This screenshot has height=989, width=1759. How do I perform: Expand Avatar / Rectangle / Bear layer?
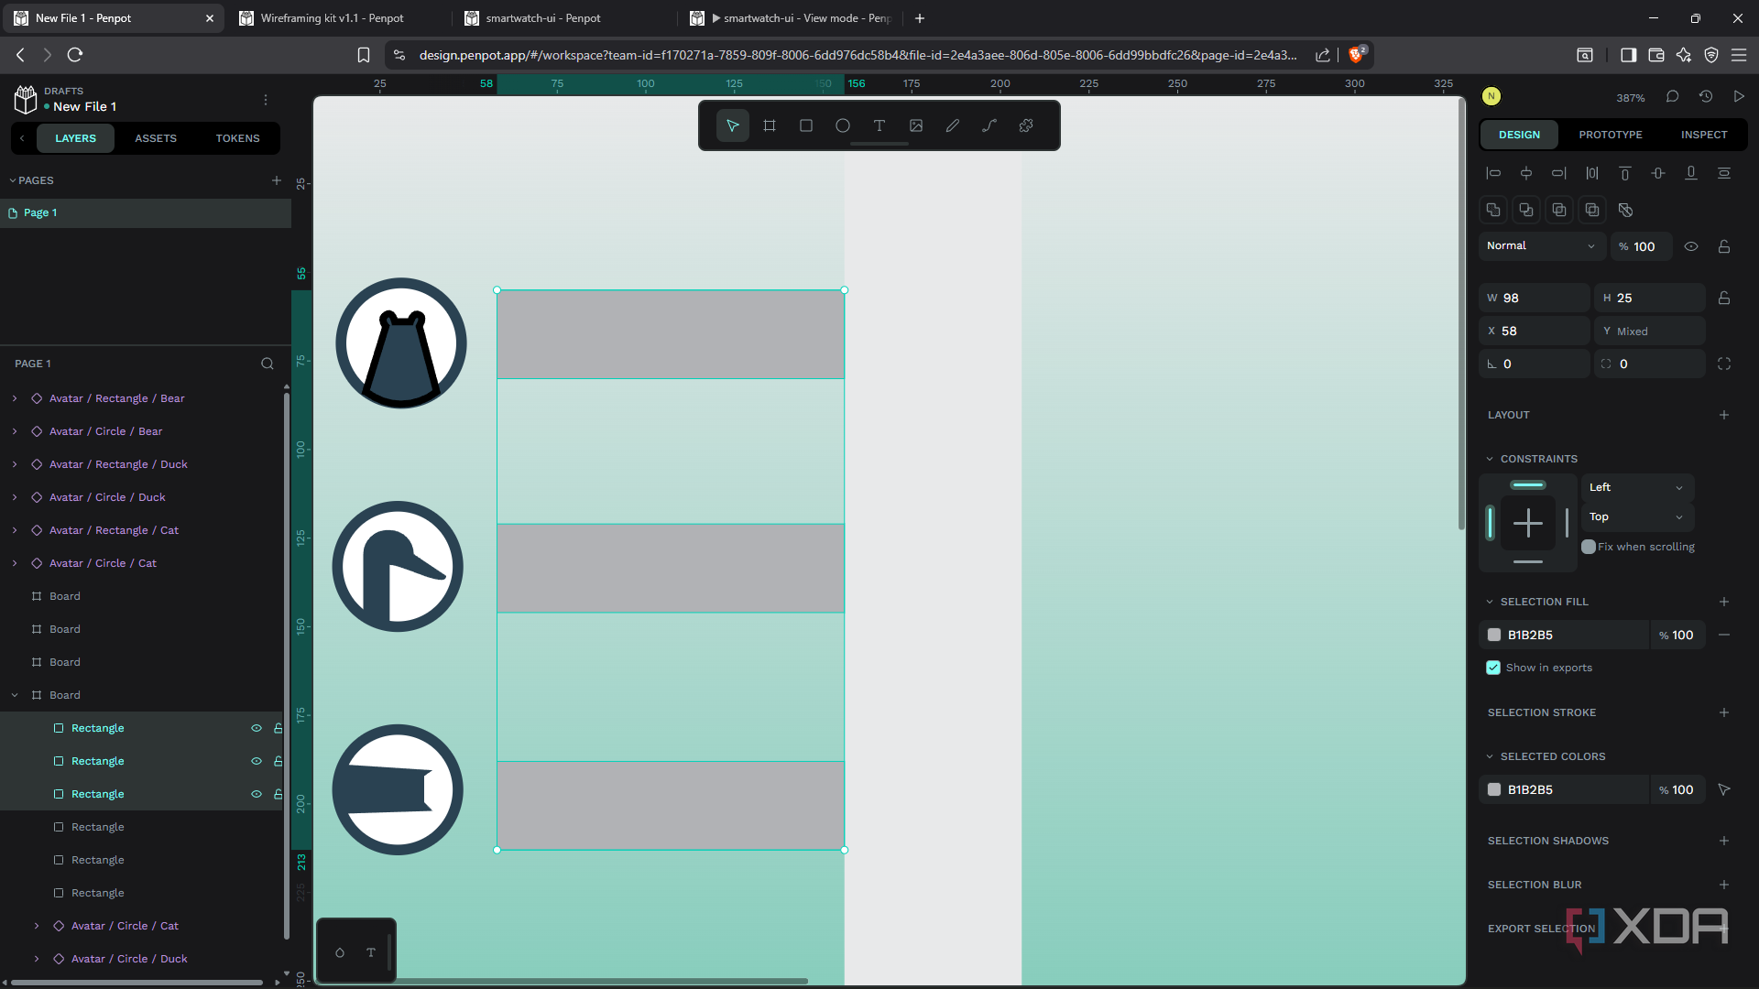click(x=15, y=398)
